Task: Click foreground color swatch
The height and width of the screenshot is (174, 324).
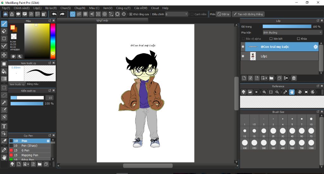Action: click(13, 28)
